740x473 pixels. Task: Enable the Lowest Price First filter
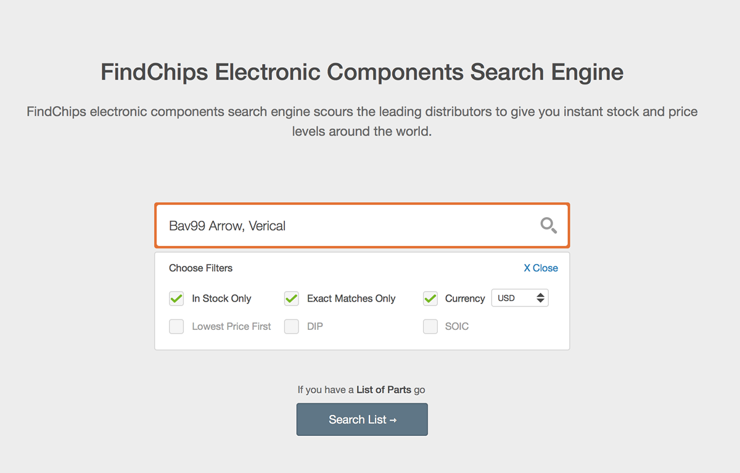pyautogui.click(x=176, y=326)
